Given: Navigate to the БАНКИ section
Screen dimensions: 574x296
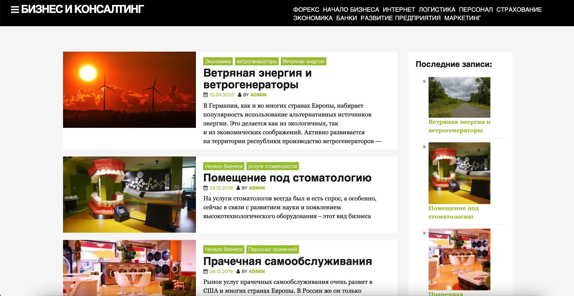Looking at the screenshot, I should click(x=346, y=18).
